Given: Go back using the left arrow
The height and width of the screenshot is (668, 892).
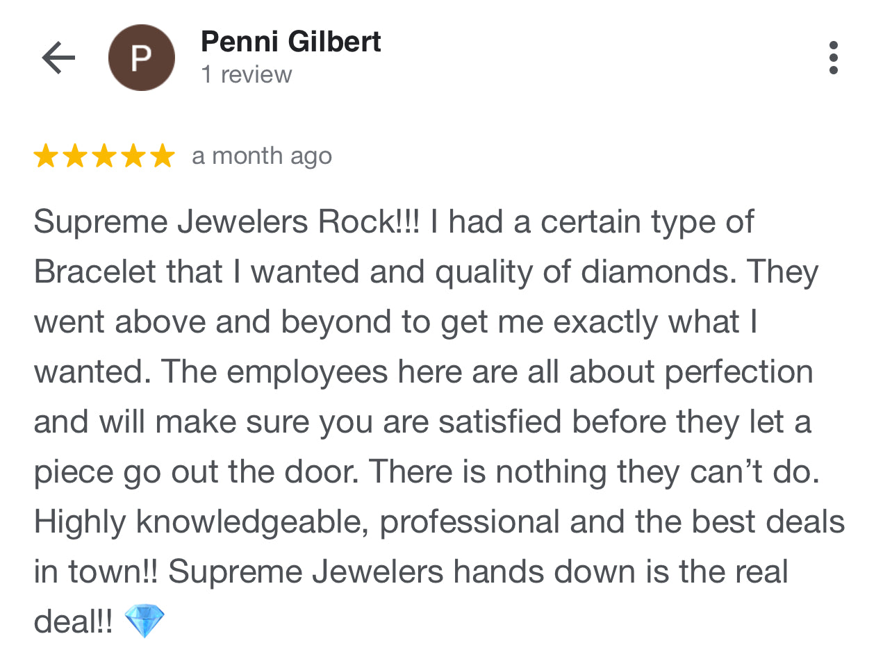Looking at the screenshot, I should click(58, 58).
